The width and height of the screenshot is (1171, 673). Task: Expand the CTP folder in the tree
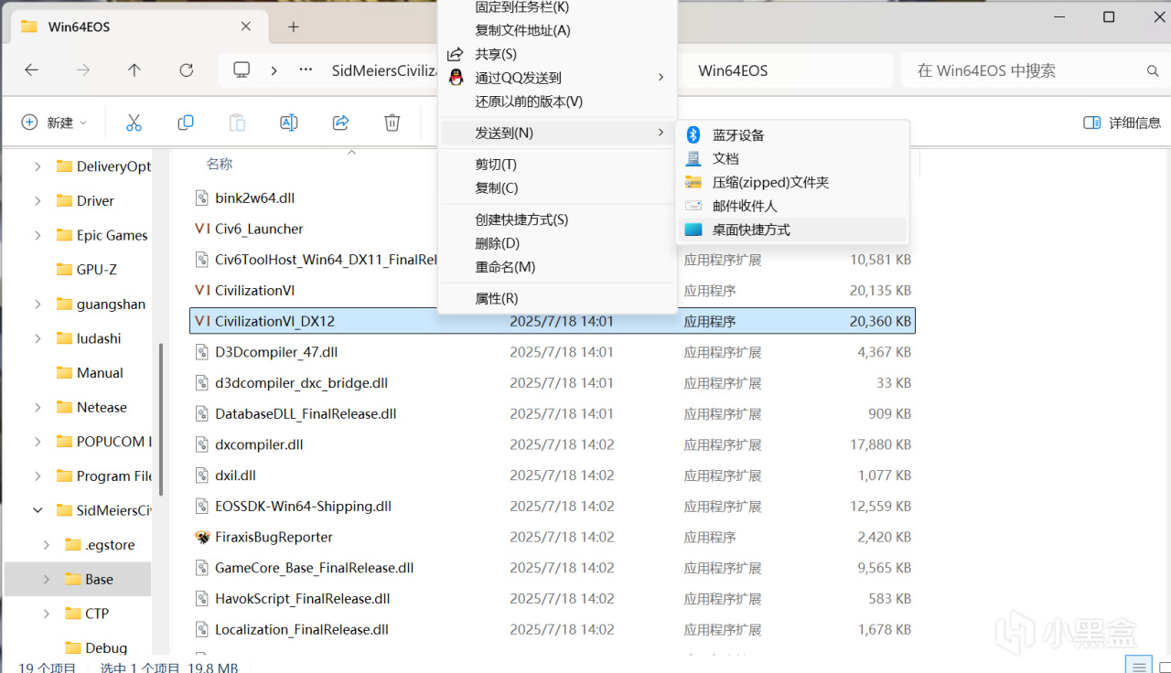coord(47,614)
